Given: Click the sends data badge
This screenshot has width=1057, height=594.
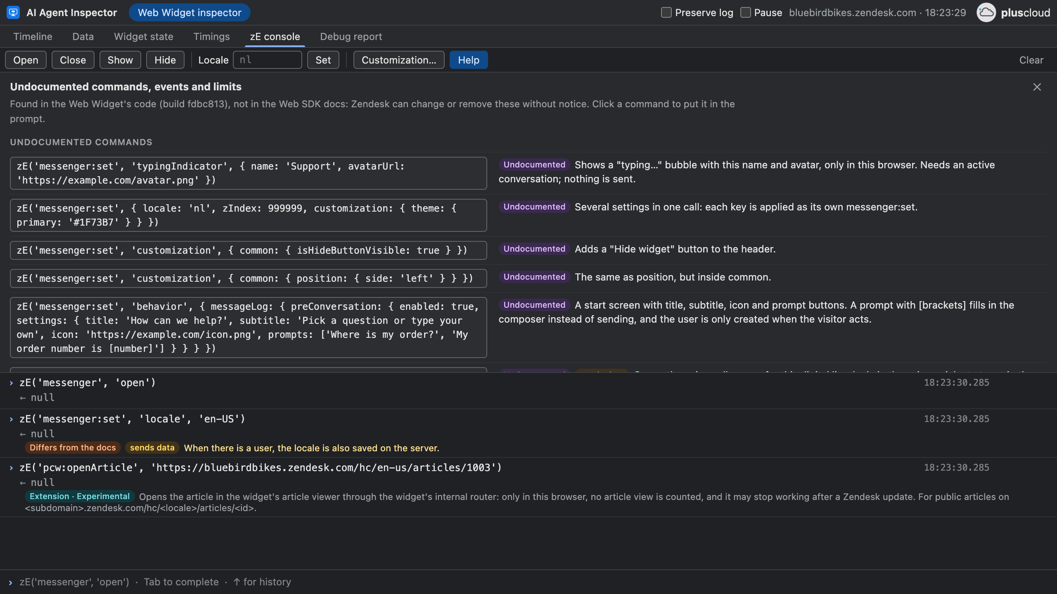Looking at the screenshot, I should click(152, 448).
